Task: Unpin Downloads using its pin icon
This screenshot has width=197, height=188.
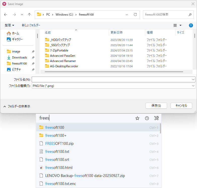Action: [x=33, y=57]
